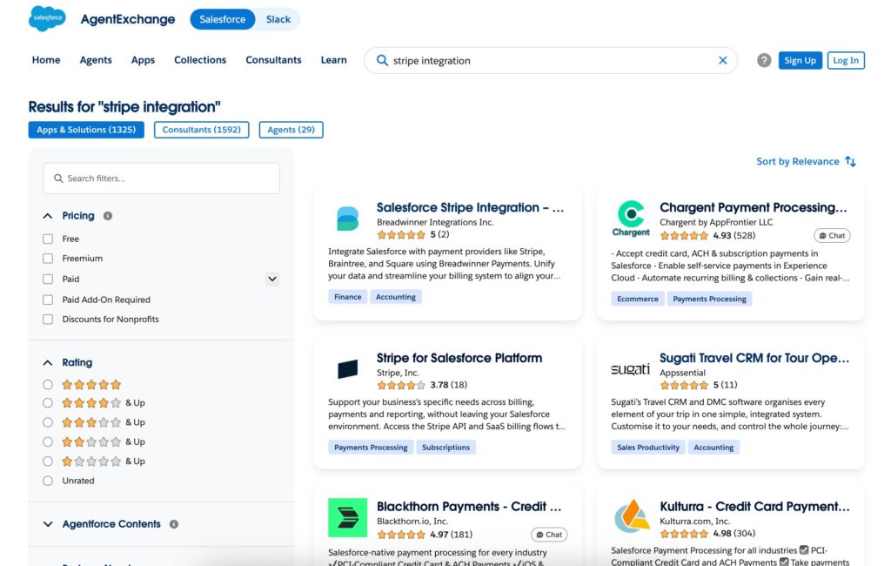Click the Finance tag

click(x=347, y=297)
